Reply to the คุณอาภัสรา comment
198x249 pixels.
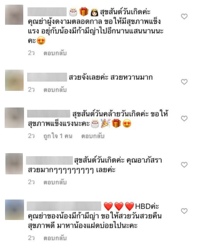[55, 182]
